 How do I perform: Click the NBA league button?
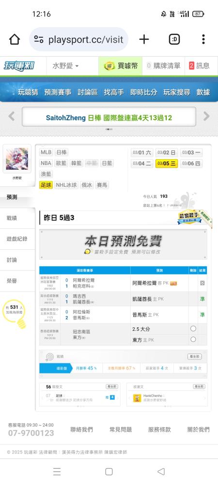click(46, 163)
